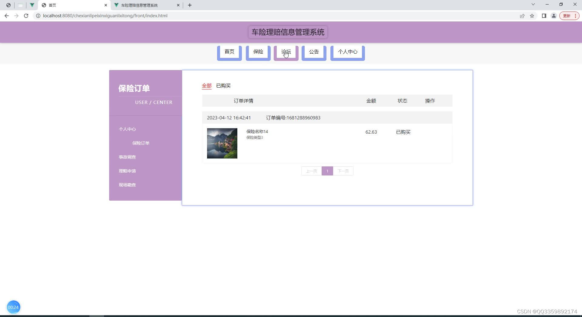Screen dimensions: 582x317
Task: Select 个人中心 in the left sidebar
Action: (x=127, y=129)
